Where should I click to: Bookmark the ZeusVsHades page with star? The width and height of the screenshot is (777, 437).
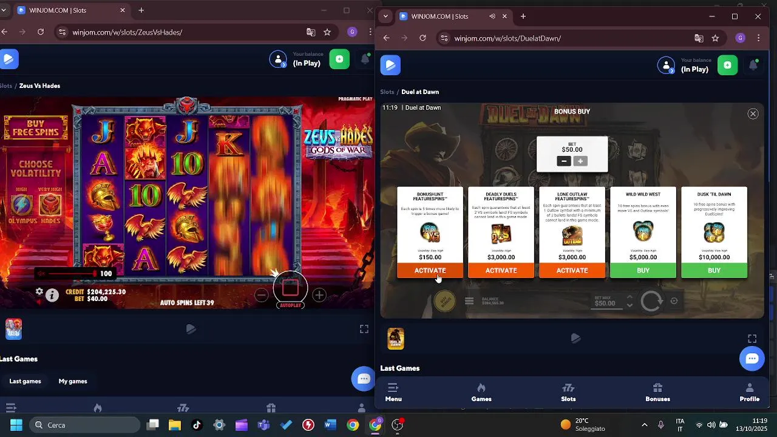coord(327,32)
